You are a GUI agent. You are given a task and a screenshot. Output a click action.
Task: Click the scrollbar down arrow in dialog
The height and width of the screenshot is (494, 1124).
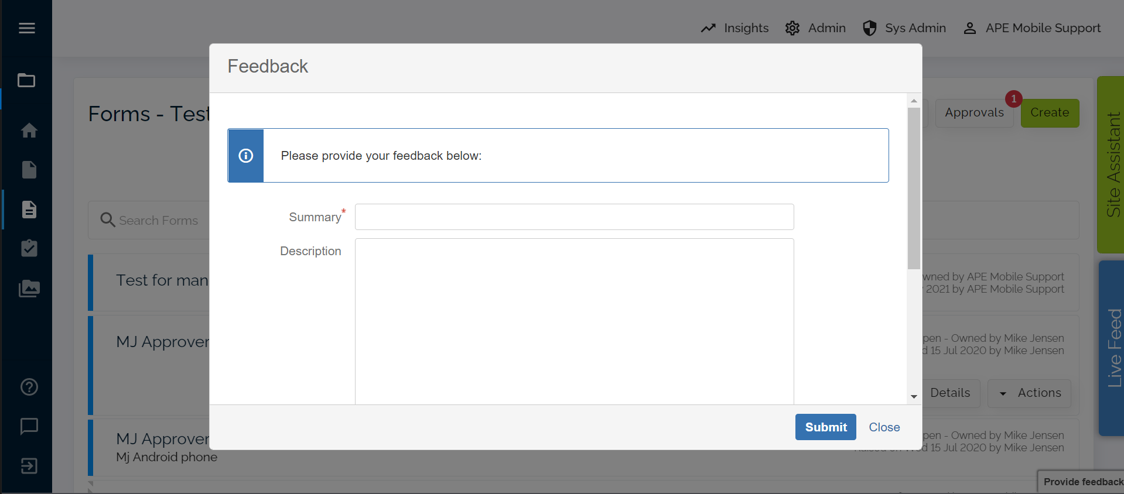pyautogui.click(x=914, y=397)
